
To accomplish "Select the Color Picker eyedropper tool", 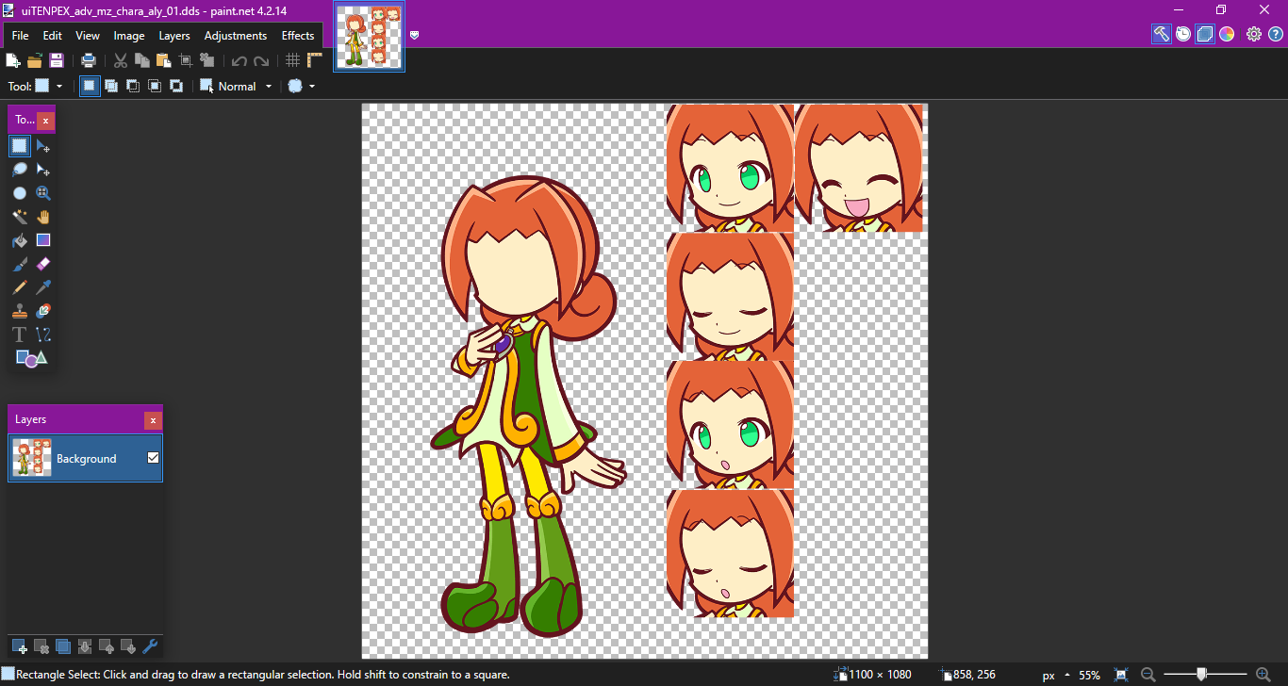I will click(x=43, y=287).
